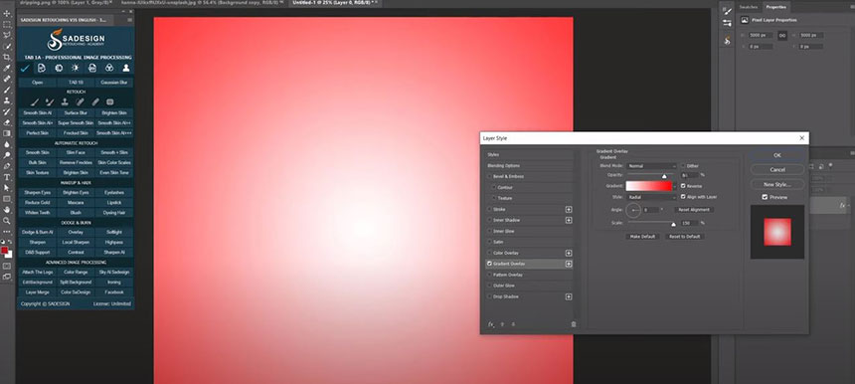855x384 pixels.
Task: Click the Adjustments sliders panel icon
Action: tap(727, 24)
